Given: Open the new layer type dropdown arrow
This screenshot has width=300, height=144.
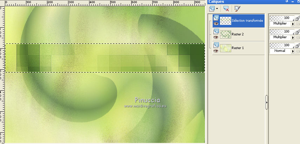Looking at the screenshot, I should [x=217, y=9].
